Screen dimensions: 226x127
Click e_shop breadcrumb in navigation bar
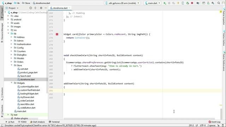[x=7, y=3]
